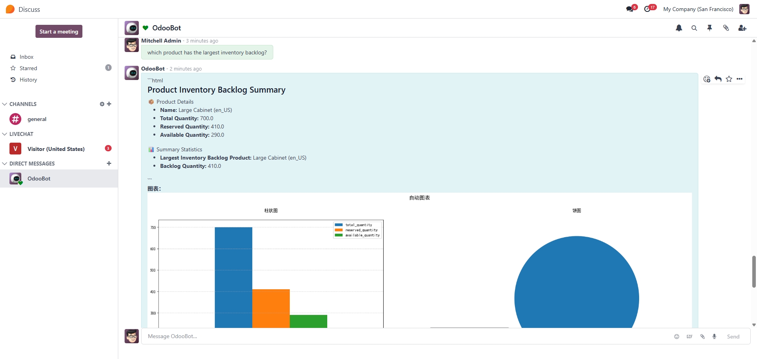This screenshot has height=359, width=757.
Task: Click inside the Message OdooBot input field
Action: point(406,336)
